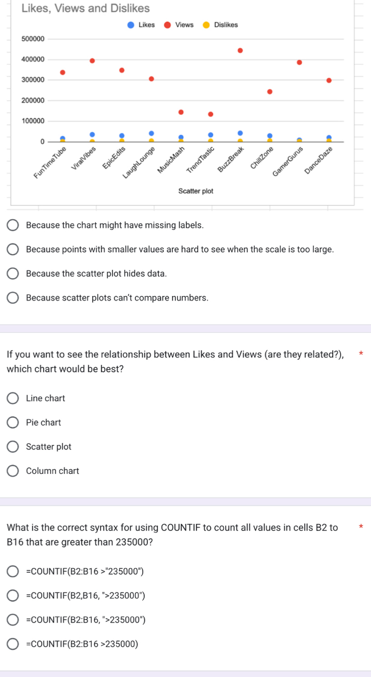Click the red Views data point for BuzzBreak

[240, 50]
